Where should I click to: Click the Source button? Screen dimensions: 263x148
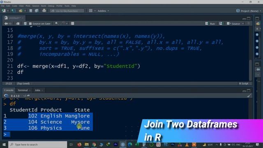point(233,24)
